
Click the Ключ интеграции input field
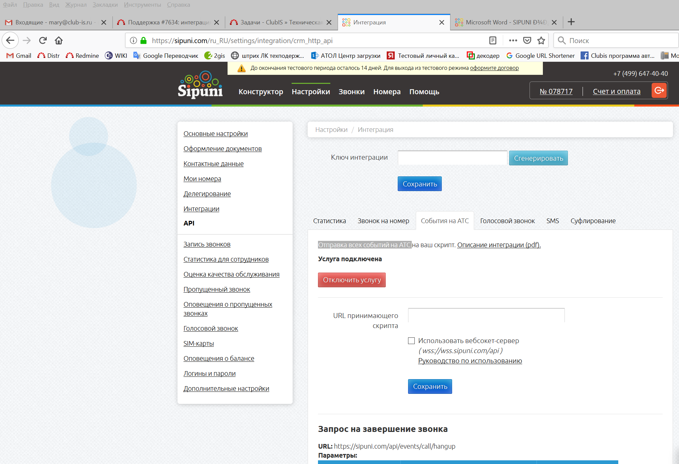click(x=452, y=158)
